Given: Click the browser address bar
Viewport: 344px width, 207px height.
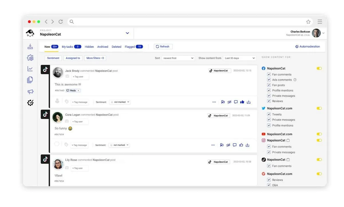Looking at the screenshot, I should 186,22.
